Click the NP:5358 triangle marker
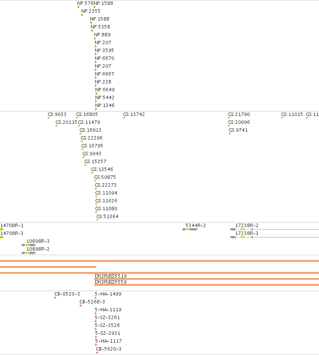 click(x=91, y=31)
